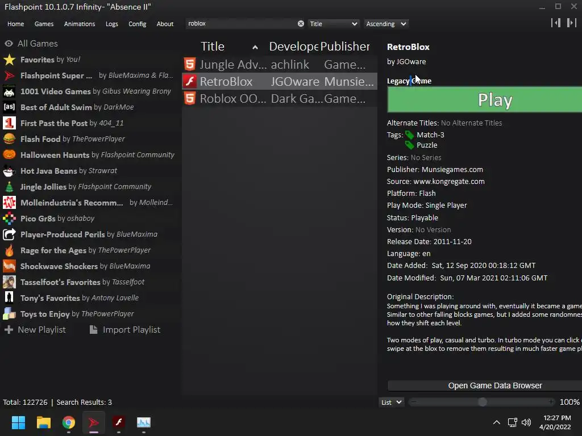Click the Tasselfoot's Favorites avatar icon
Screen dimensions: 582x436
click(x=9, y=282)
